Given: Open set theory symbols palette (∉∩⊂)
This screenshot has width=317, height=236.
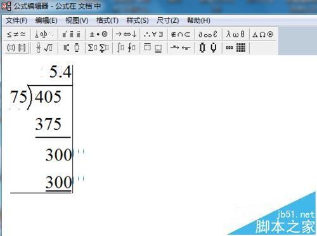Looking at the screenshot, I should tap(181, 34).
